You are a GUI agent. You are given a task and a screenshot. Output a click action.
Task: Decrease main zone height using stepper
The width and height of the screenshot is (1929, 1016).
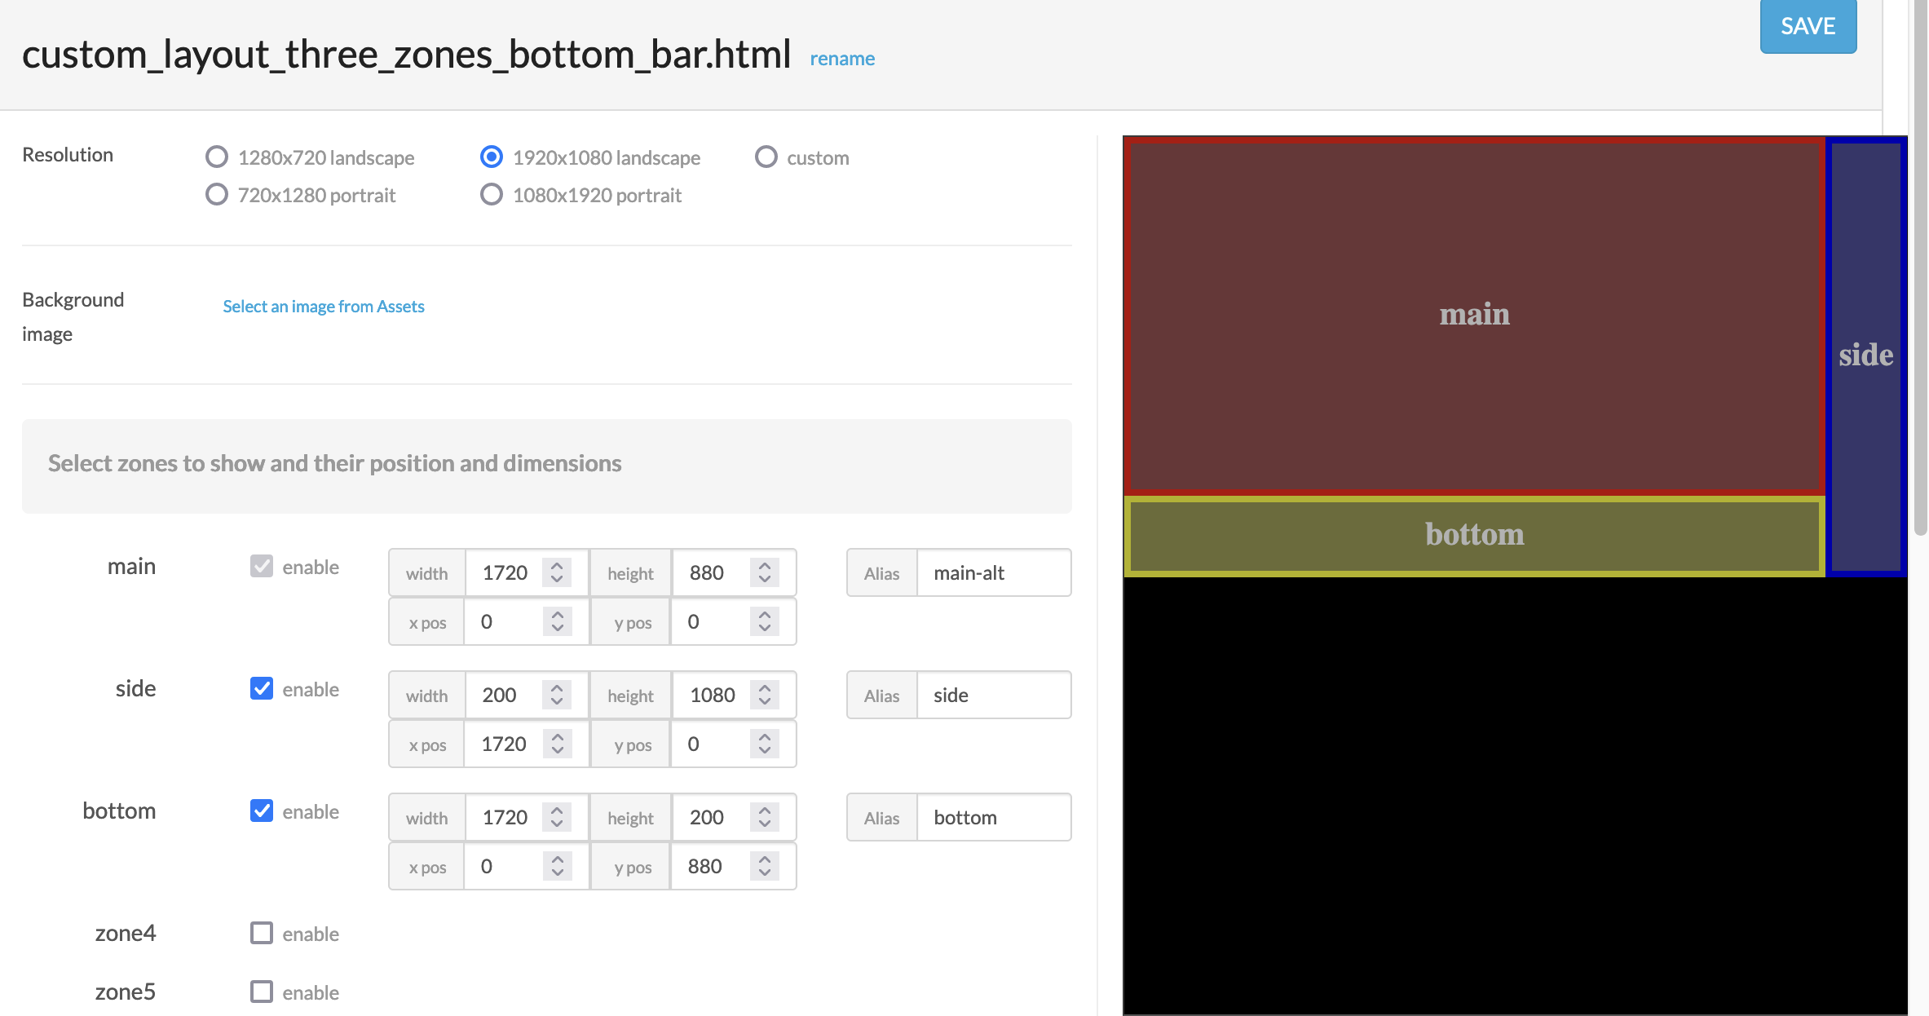765,579
